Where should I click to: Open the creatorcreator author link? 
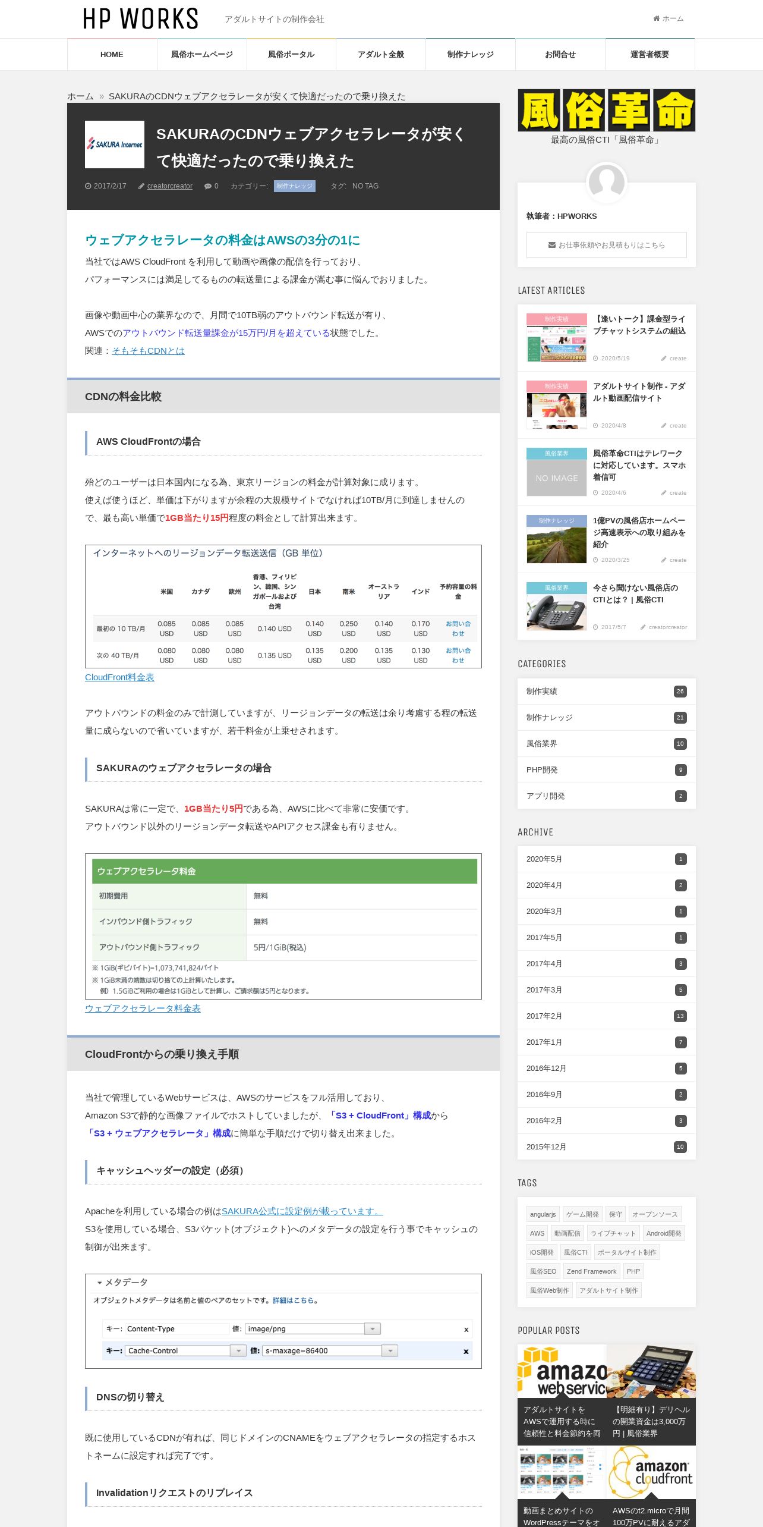click(x=170, y=186)
